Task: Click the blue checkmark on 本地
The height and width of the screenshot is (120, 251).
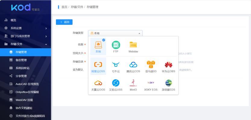Action: [x=104, y=40]
